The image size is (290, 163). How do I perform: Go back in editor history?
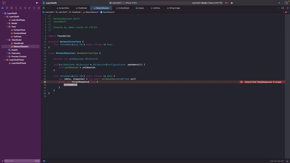48,8
